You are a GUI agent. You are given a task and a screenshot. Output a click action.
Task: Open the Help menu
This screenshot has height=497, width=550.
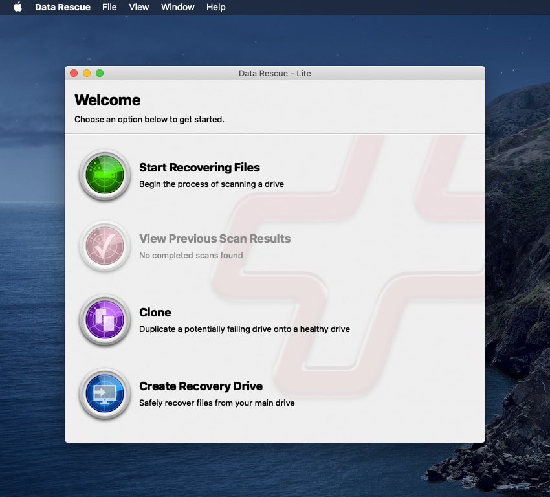coord(215,7)
